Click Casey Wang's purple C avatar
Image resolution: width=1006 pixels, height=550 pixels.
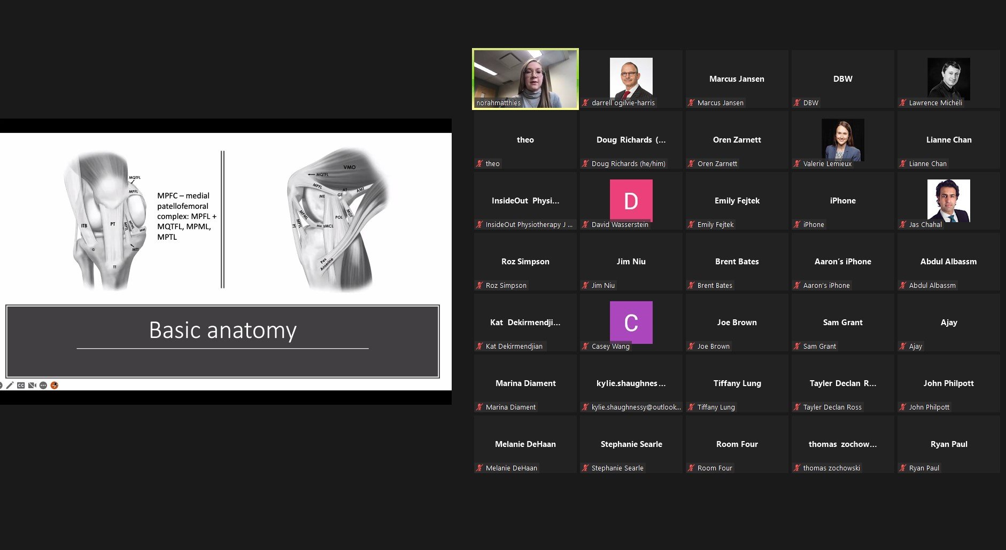point(631,322)
